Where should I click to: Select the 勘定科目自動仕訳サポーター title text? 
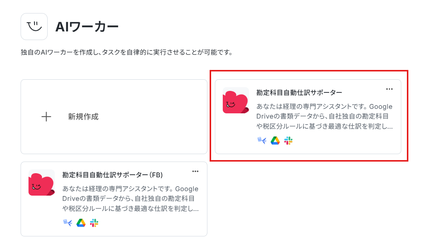[299, 93]
